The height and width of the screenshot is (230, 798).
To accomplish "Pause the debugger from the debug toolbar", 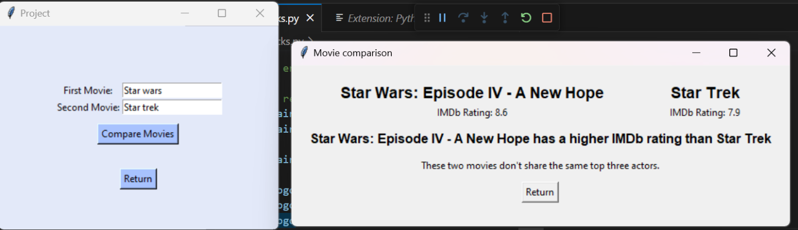I will [442, 18].
